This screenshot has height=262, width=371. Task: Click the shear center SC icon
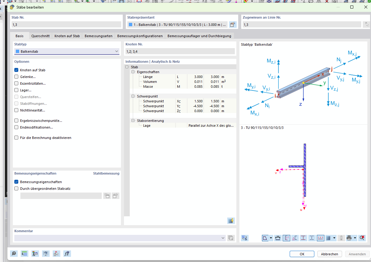tap(295, 238)
